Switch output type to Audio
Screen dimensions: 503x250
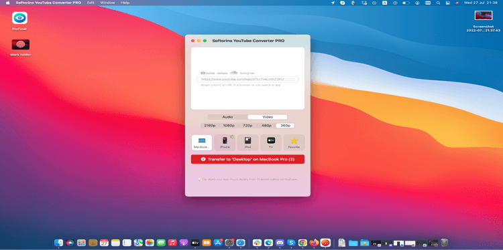(x=227, y=117)
